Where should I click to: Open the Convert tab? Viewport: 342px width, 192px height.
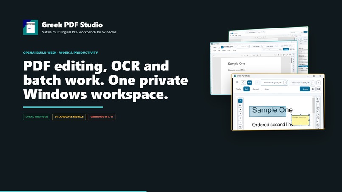(256, 89)
